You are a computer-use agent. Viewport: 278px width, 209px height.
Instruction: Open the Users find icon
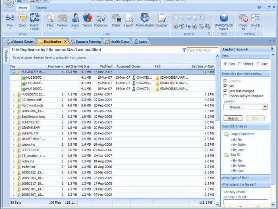pos(75,18)
